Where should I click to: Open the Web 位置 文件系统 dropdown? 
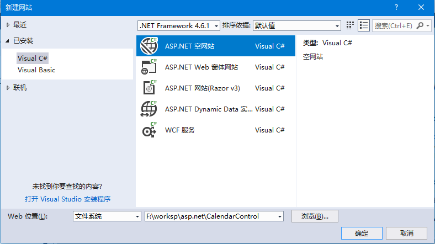tap(137, 216)
